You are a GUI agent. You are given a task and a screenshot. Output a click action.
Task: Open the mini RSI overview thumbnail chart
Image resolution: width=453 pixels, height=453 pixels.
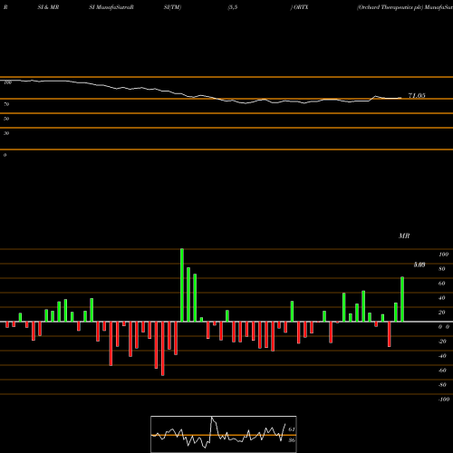pyautogui.click(x=224, y=434)
